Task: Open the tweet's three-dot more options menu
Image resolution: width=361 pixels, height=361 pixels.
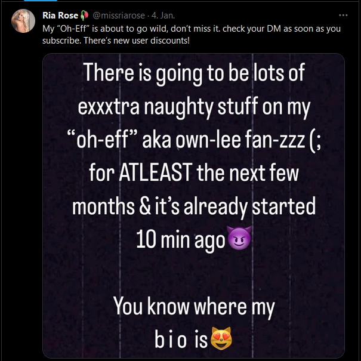Action: 343,15
